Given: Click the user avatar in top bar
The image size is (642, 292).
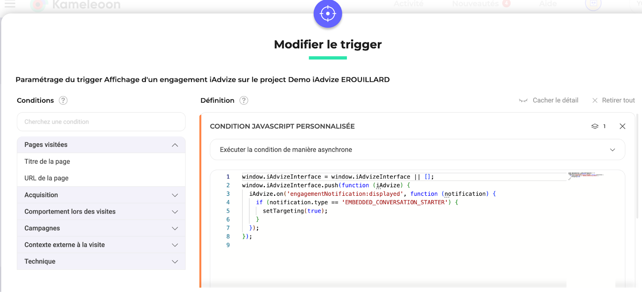Looking at the screenshot, I should 593,4.
